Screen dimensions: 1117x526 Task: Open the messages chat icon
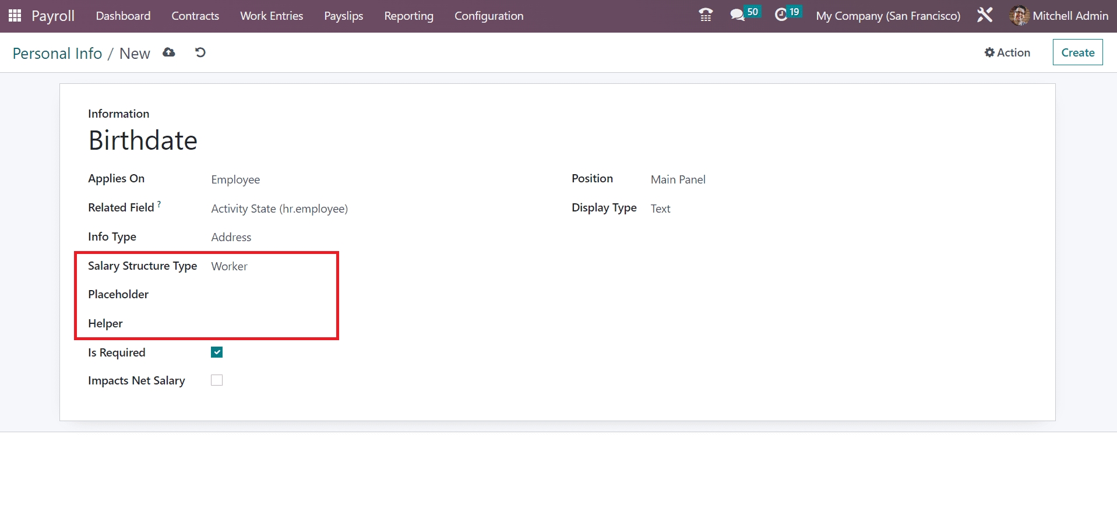(x=738, y=15)
